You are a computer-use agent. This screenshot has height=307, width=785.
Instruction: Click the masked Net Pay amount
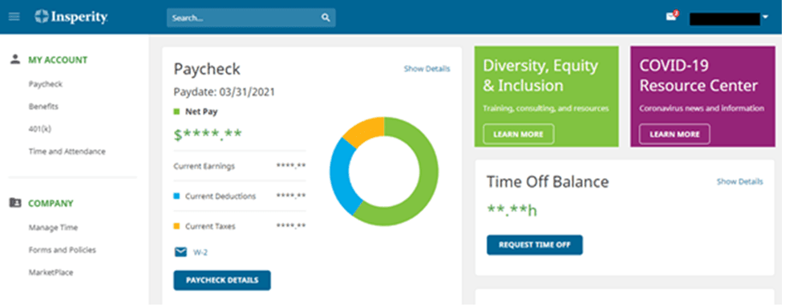tap(208, 134)
